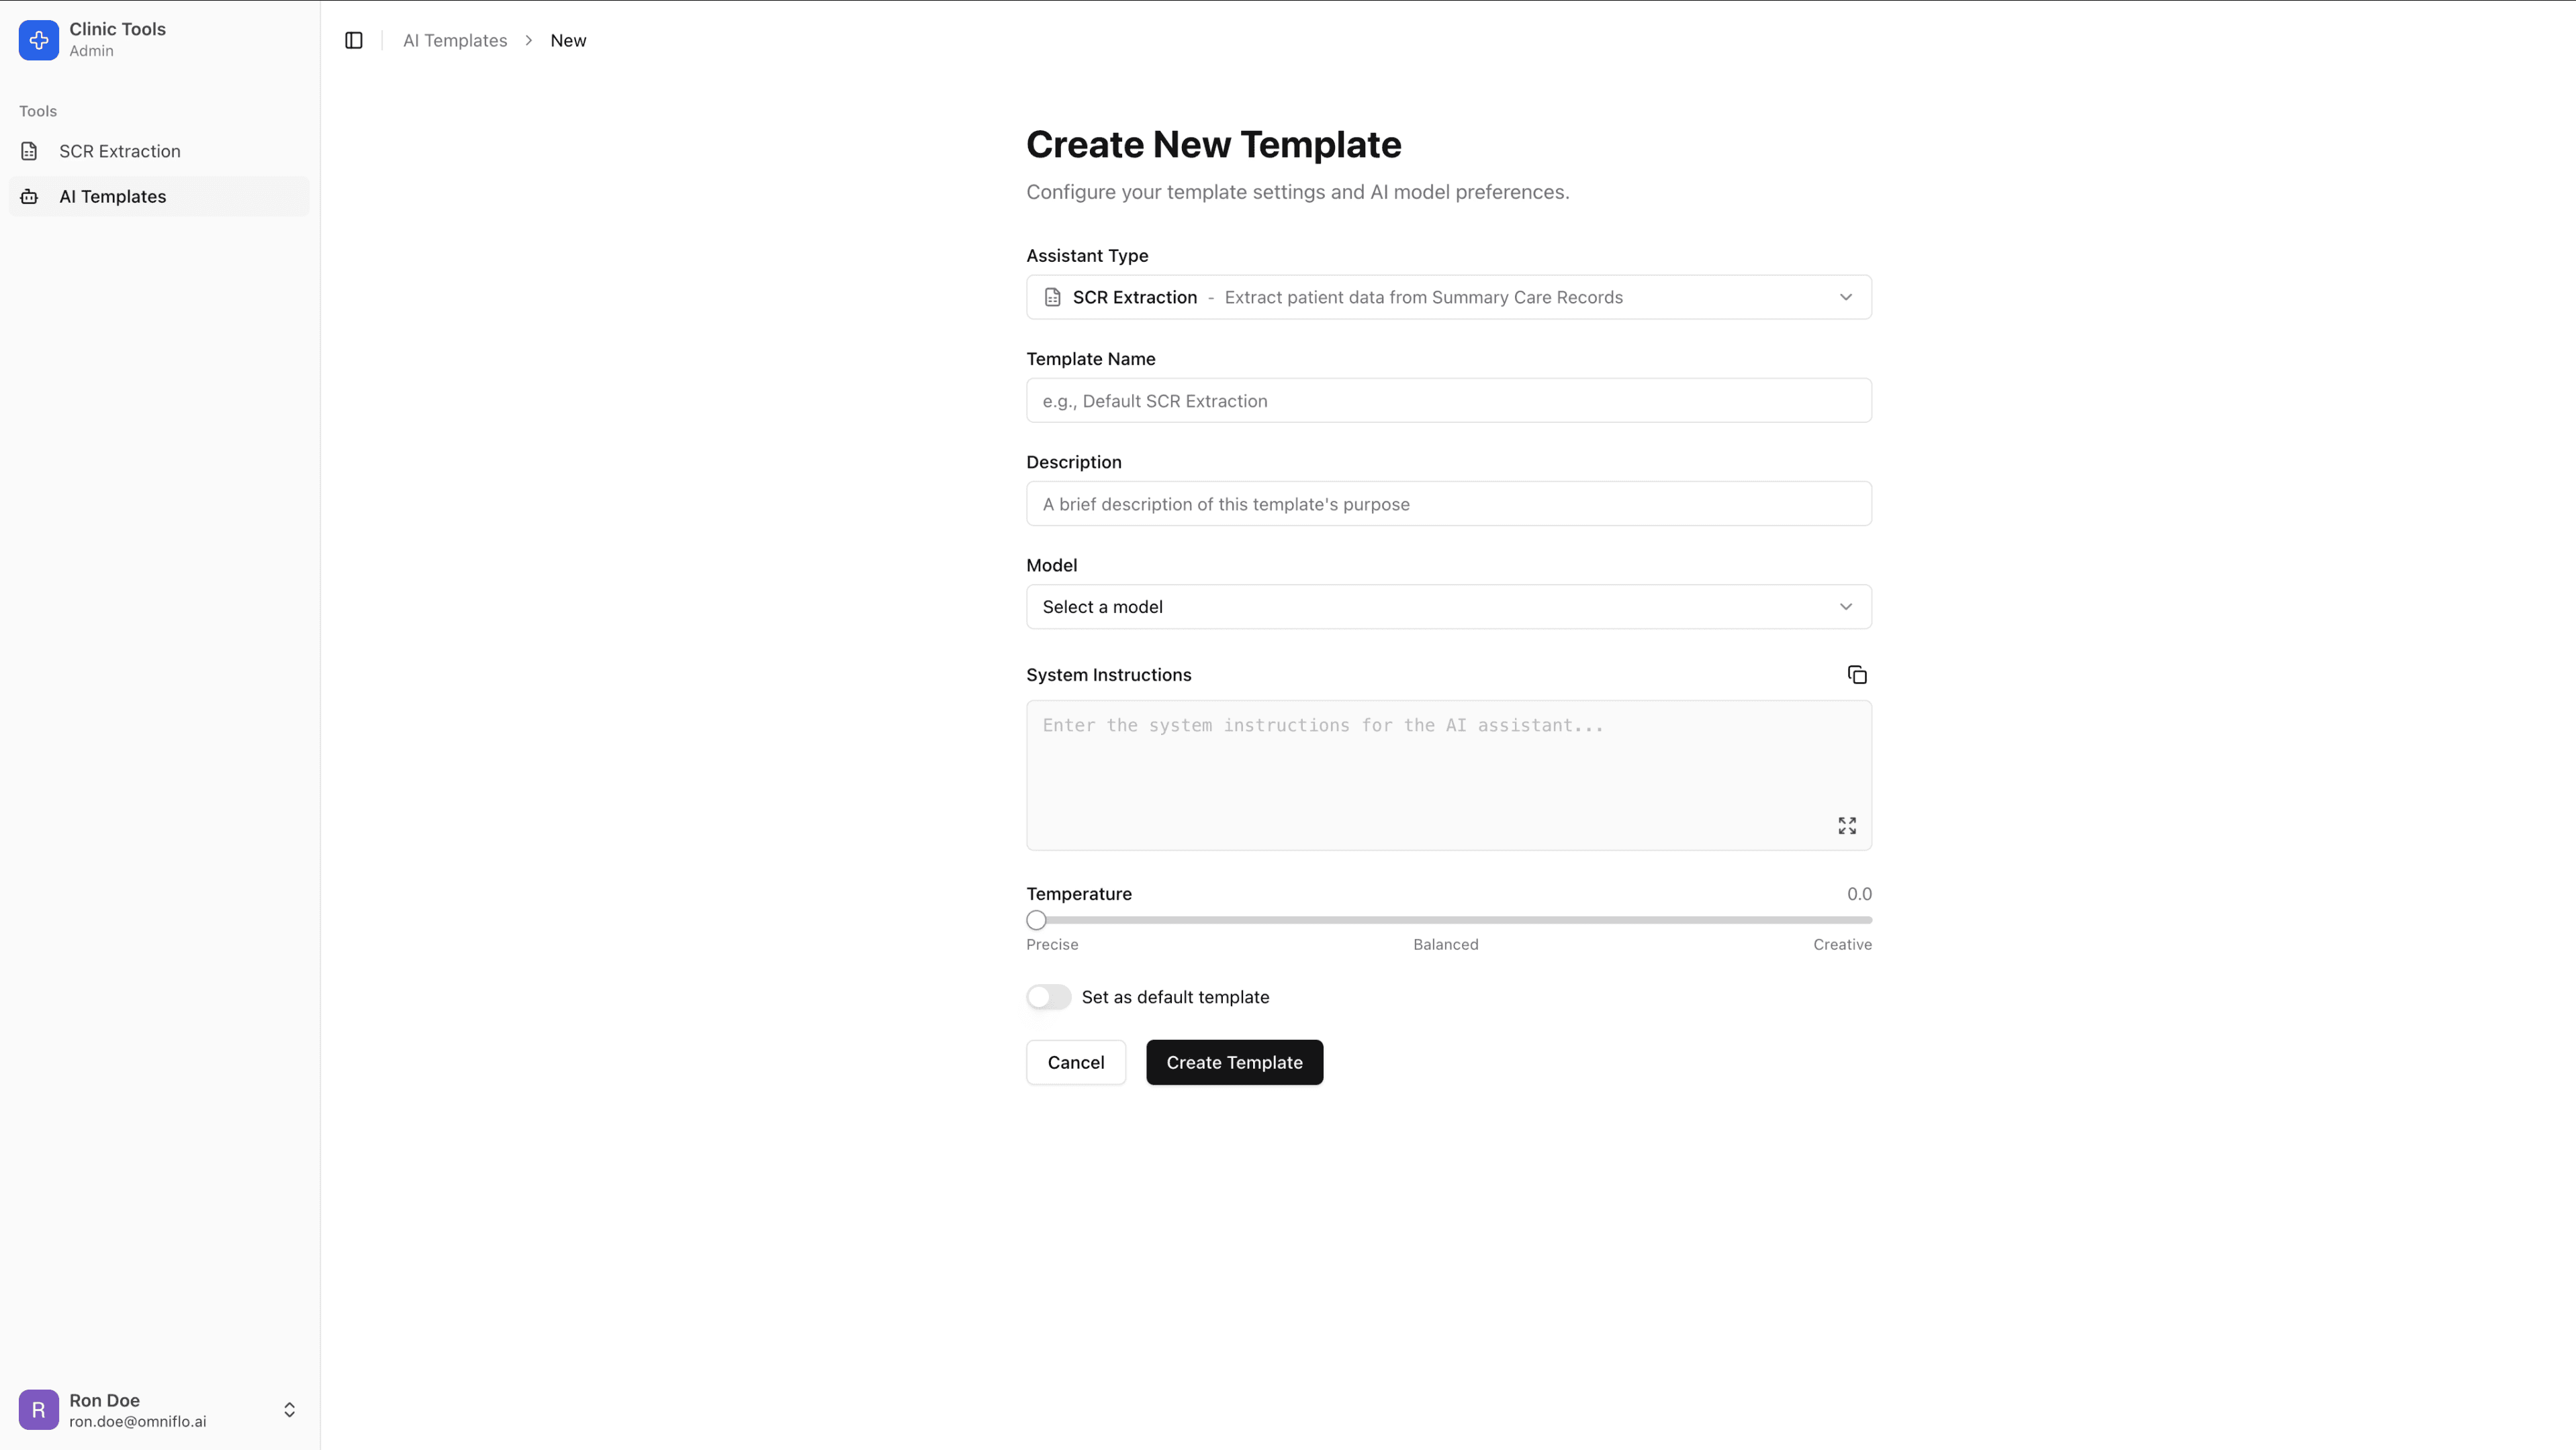The image size is (2576, 1450).
Task: Click into the Description text field
Action: [1448, 503]
